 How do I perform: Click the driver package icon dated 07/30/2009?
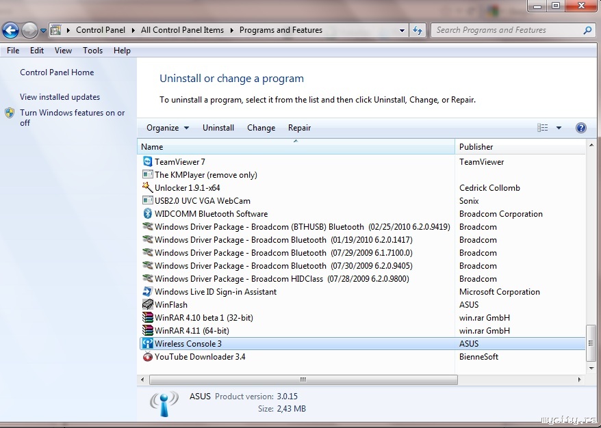(148, 266)
